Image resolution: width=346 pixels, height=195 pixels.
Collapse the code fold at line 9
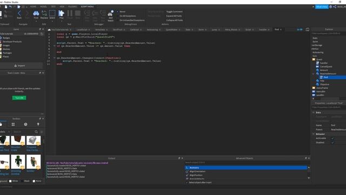point(55,58)
